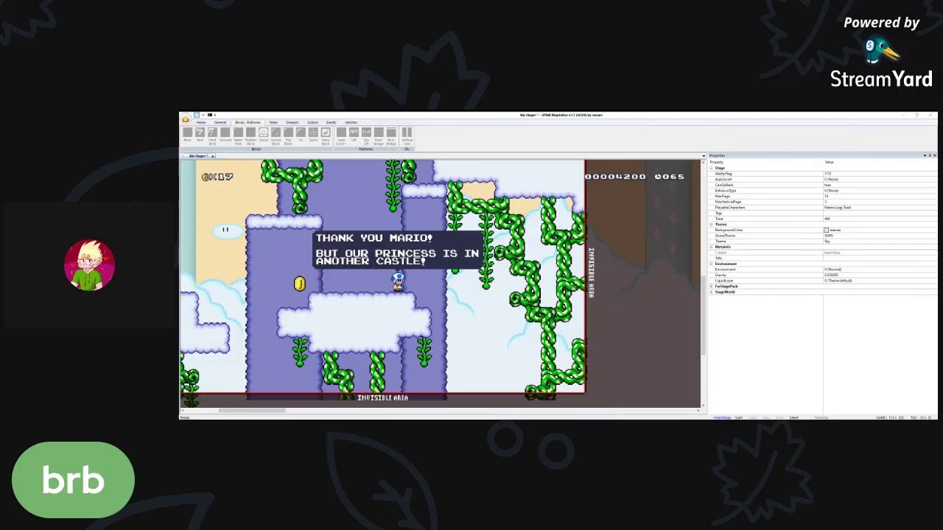
Task: Collapse the MetaInfo property group
Action: (711, 247)
